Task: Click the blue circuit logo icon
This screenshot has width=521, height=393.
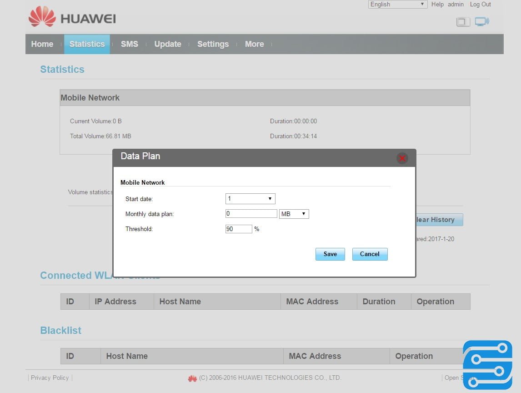Action: [x=487, y=365]
